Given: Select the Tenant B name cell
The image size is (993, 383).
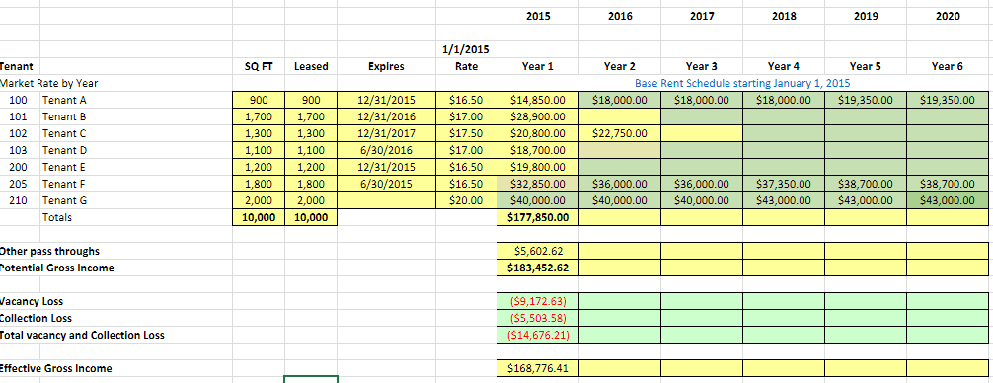Looking at the screenshot, I should click(136, 116).
